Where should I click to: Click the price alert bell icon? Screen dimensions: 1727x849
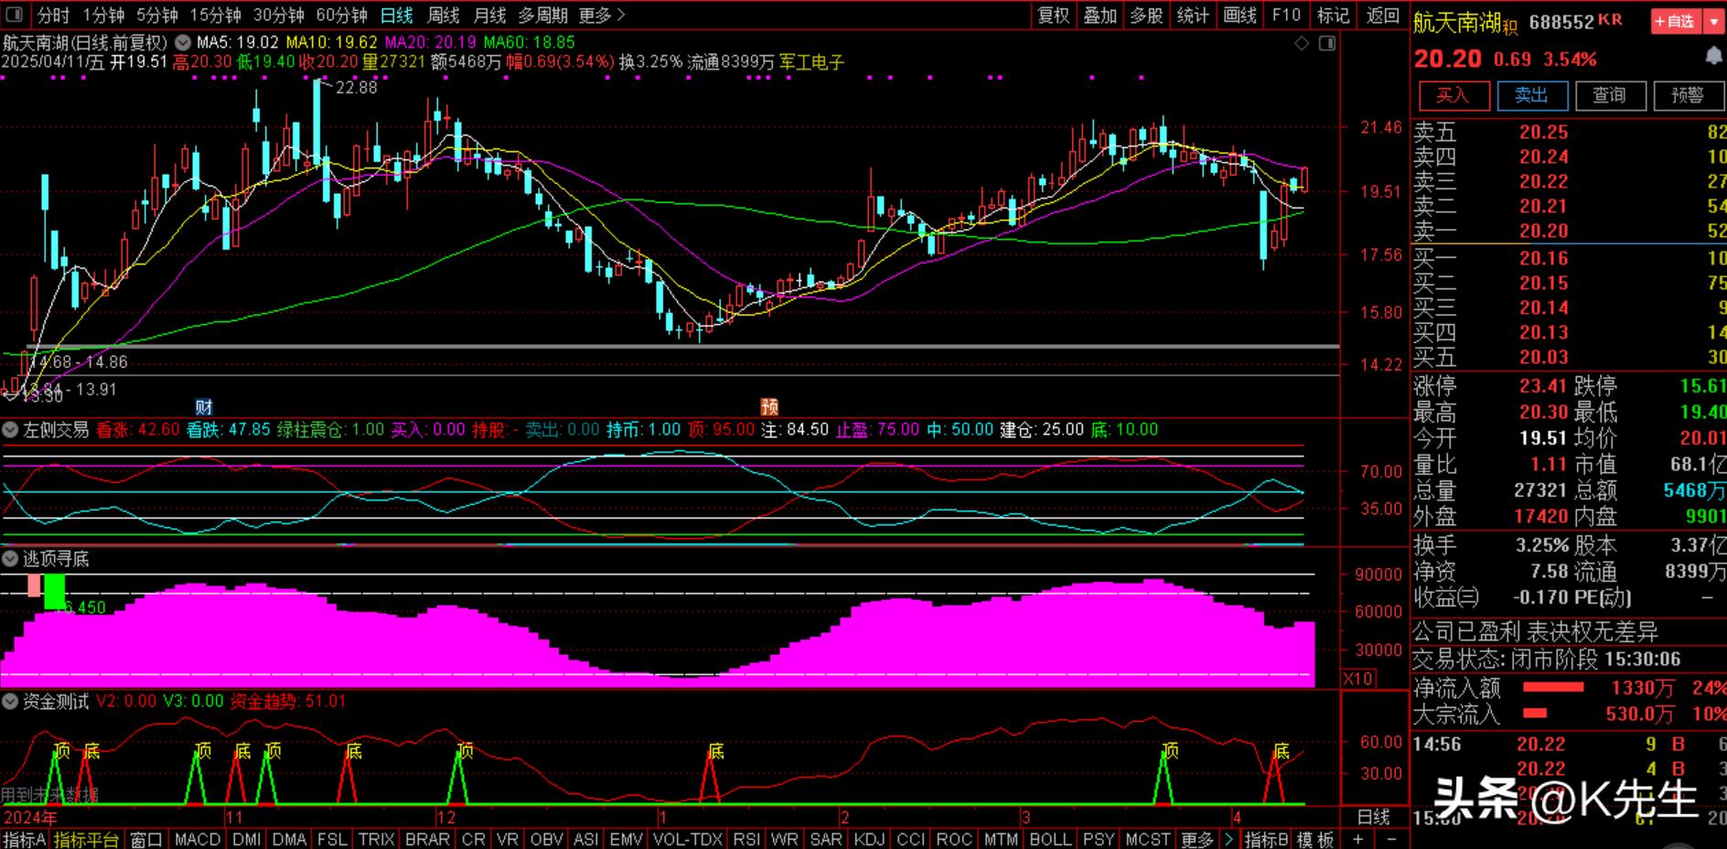click(x=1713, y=57)
